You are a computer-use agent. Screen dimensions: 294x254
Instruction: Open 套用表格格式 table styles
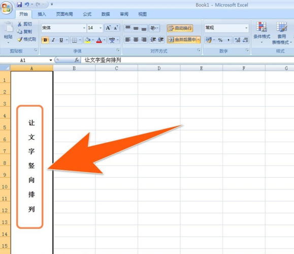click(282, 33)
